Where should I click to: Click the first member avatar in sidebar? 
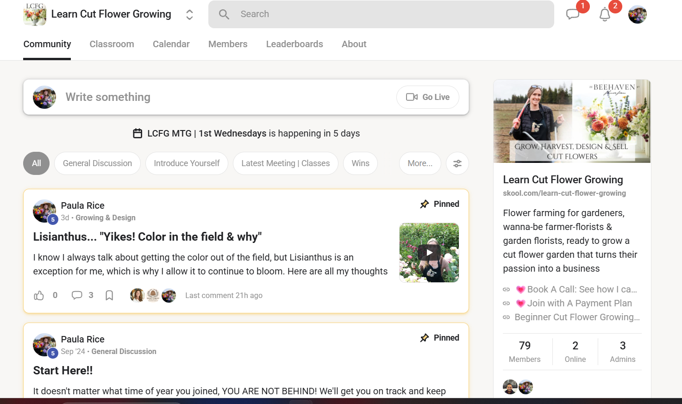(x=510, y=387)
